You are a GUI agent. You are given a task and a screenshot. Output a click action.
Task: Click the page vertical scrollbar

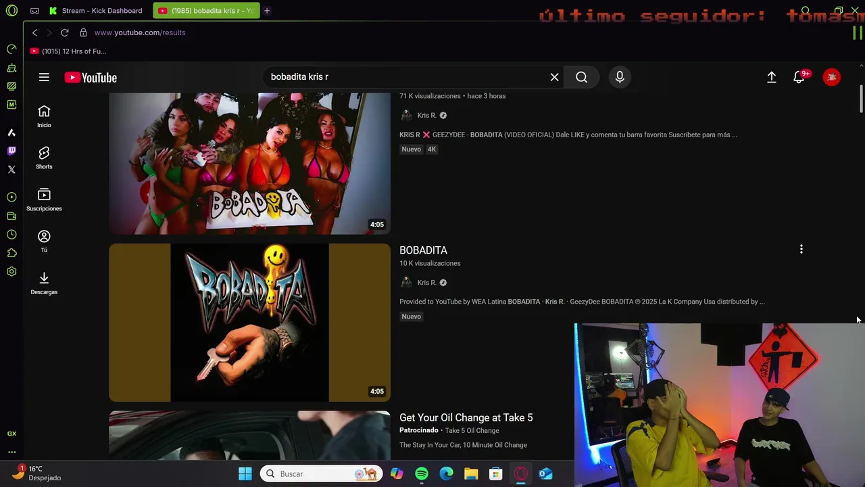tap(861, 99)
